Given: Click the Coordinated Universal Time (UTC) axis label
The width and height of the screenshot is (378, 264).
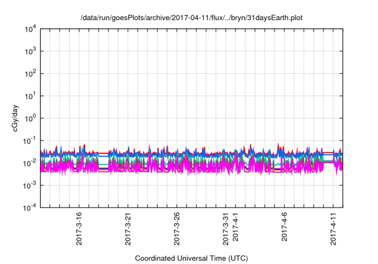Looking at the screenshot, I should coord(191,258).
